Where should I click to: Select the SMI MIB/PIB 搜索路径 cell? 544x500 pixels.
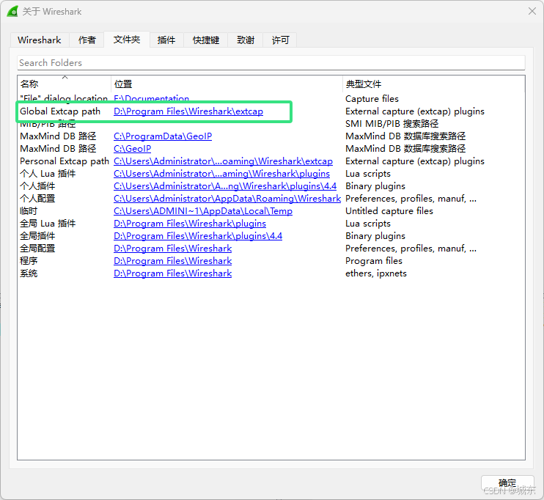pos(392,124)
